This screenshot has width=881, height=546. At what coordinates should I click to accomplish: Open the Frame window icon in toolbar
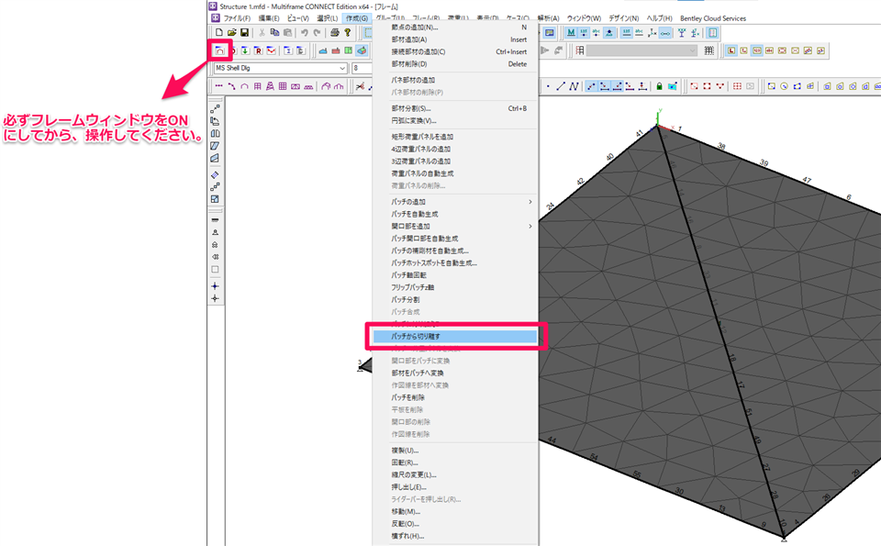point(219,50)
